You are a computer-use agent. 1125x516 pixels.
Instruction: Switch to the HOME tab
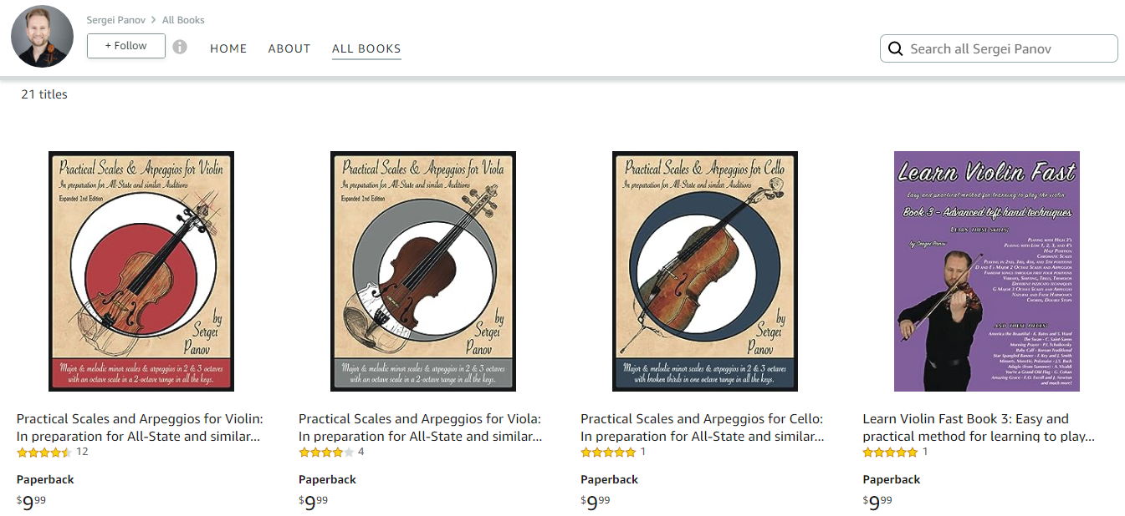click(x=228, y=48)
